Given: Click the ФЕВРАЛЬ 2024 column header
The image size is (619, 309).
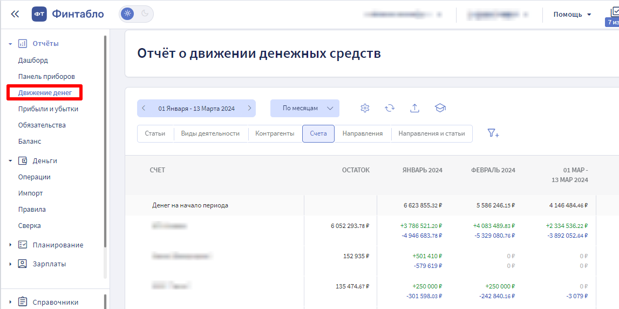Looking at the screenshot, I should (x=493, y=170).
